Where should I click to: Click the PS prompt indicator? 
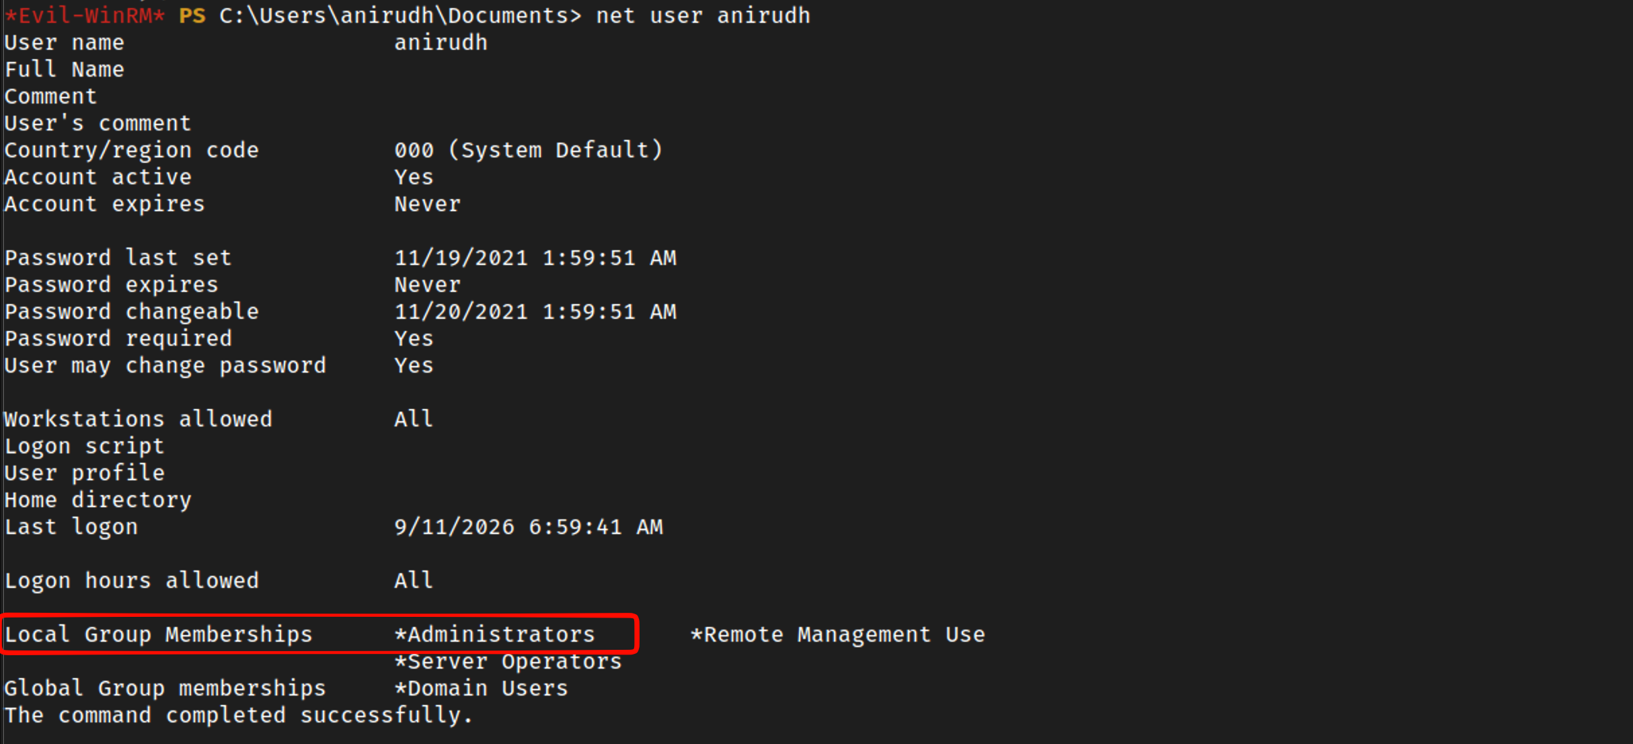192,15
